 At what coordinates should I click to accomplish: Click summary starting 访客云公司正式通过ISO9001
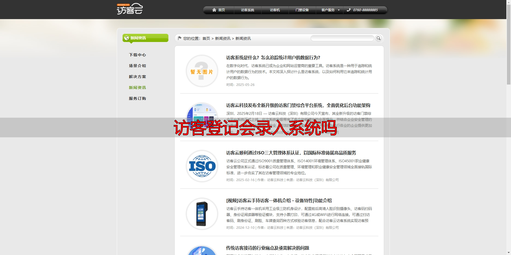(299, 167)
